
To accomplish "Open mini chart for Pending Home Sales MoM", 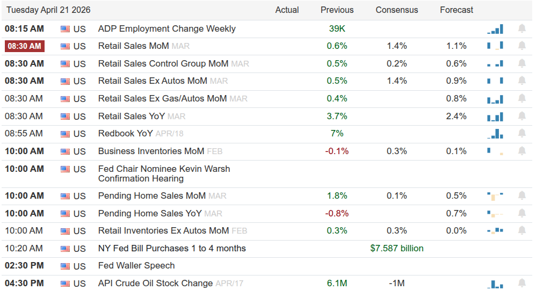I will click(x=495, y=195).
